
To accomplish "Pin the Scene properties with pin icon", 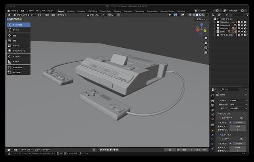I will [246, 95].
